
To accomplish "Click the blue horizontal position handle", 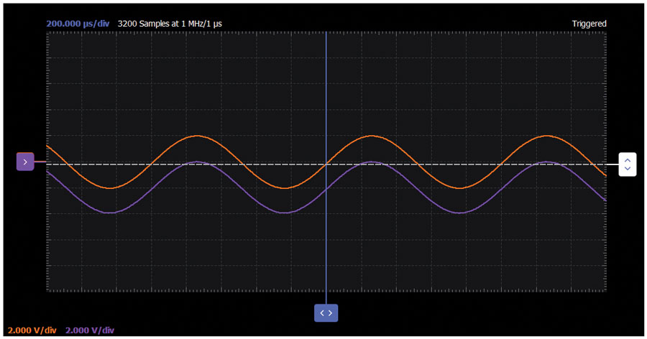I will [x=326, y=313].
